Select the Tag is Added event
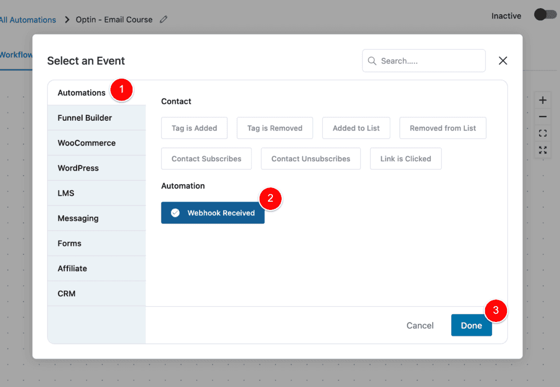The image size is (560, 387). pos(194,128)
